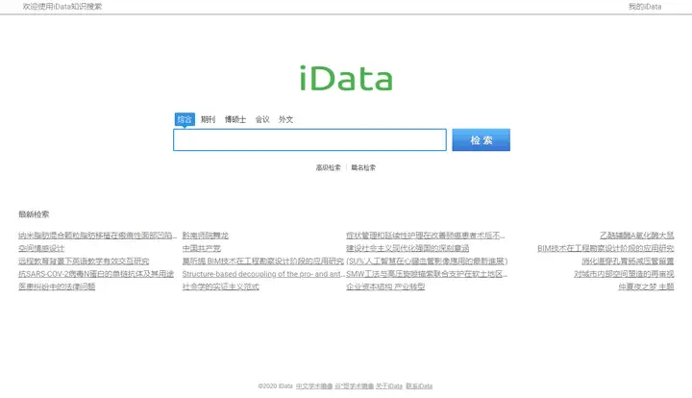Click the blue 检索 search button
Screen dimensions: 692x398
coord(482,139)
